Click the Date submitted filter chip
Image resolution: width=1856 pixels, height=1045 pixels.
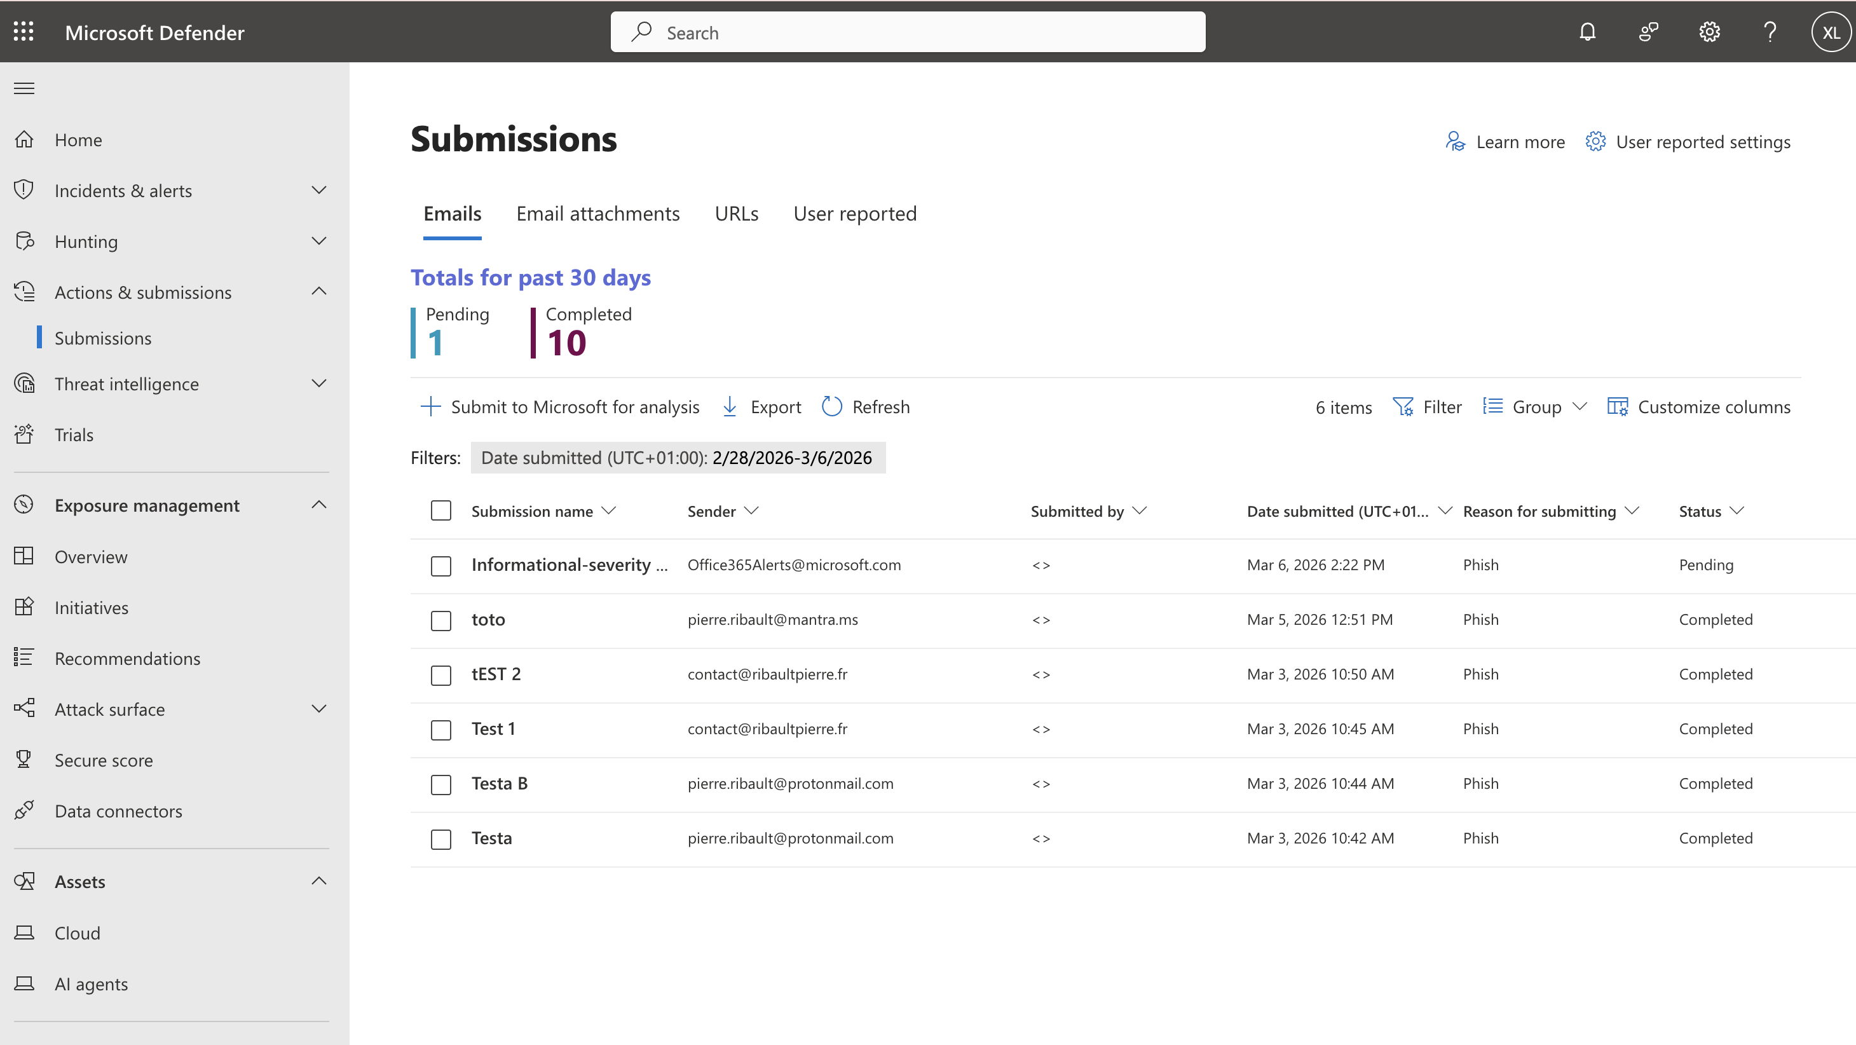click(678, 458)
